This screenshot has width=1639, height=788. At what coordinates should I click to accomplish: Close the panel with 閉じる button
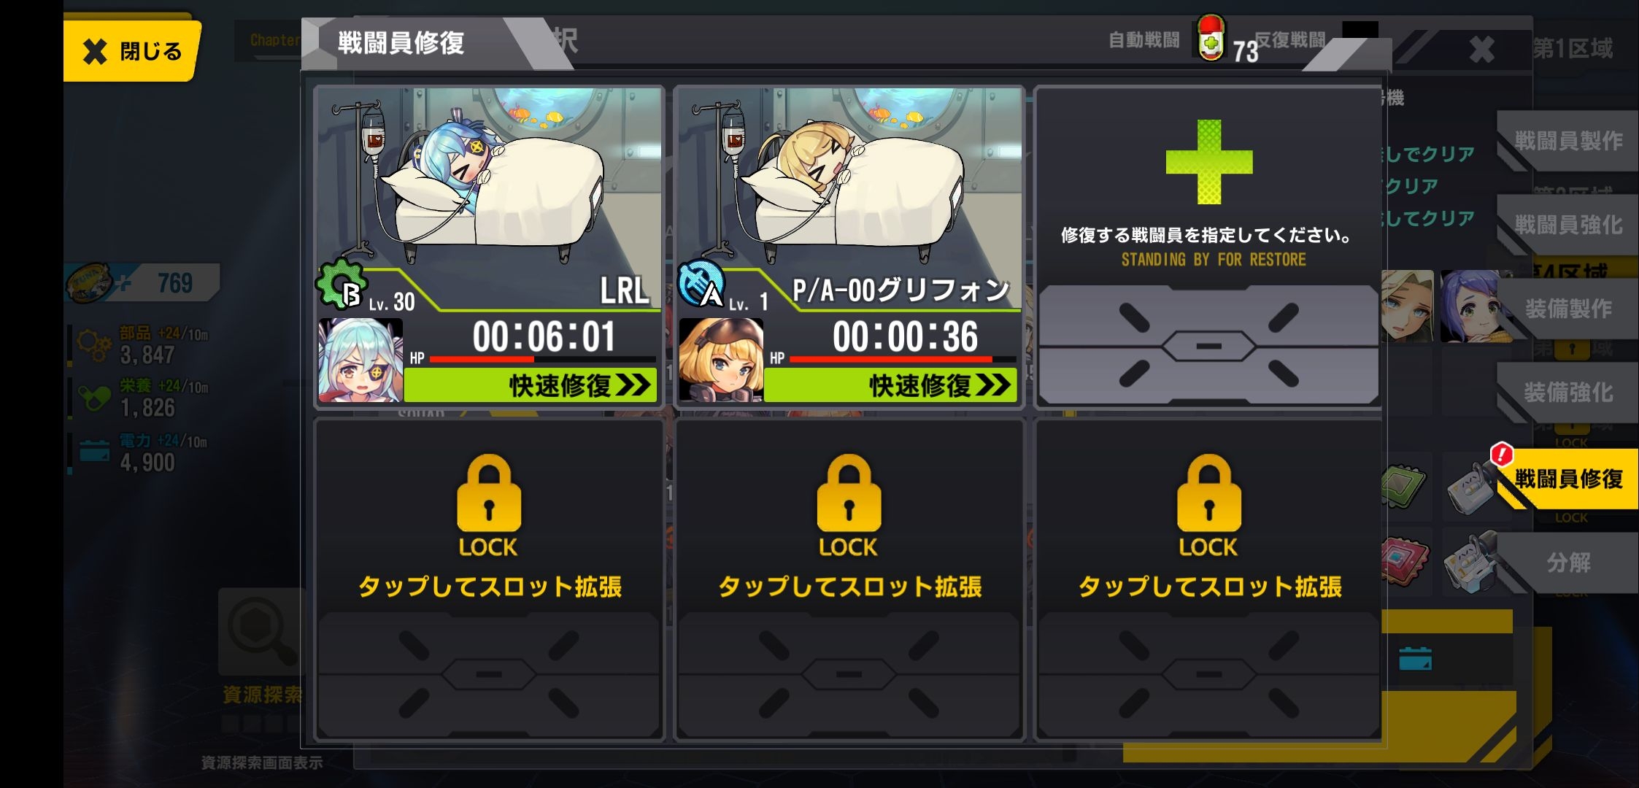(x=132, y=51)
